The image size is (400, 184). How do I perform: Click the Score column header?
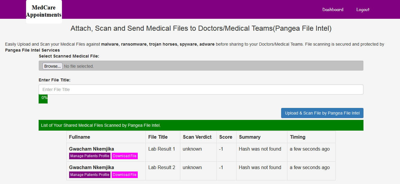[x=226, y=137]
